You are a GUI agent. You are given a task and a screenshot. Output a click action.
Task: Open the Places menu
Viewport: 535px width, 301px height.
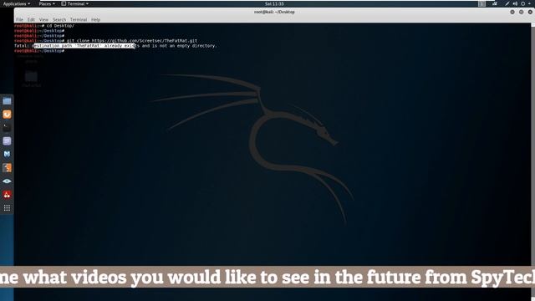click(x=47, y=3)
